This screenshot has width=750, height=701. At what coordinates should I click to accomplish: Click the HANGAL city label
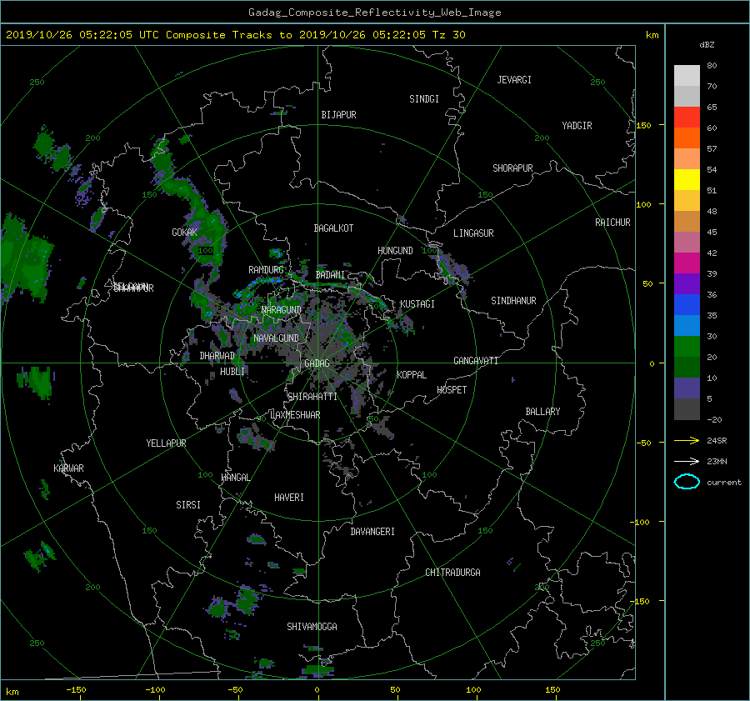point(235,478)
